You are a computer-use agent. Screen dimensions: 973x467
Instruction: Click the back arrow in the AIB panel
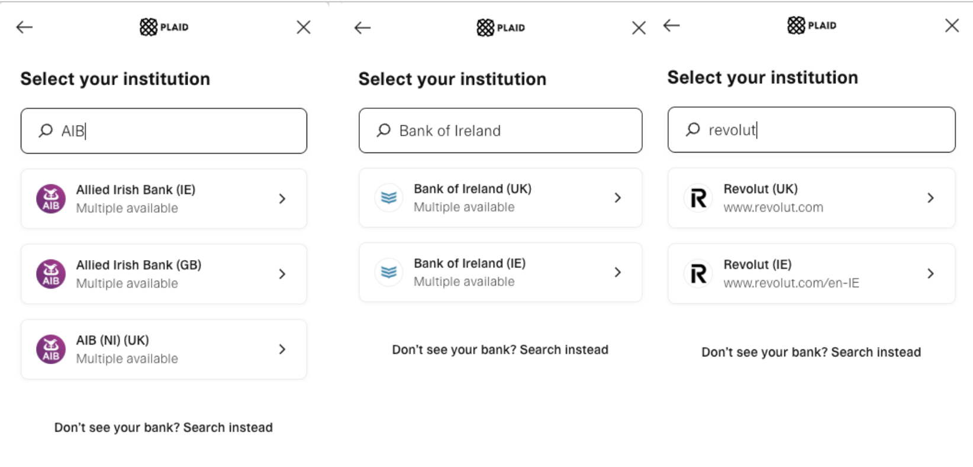pos(24,27)
